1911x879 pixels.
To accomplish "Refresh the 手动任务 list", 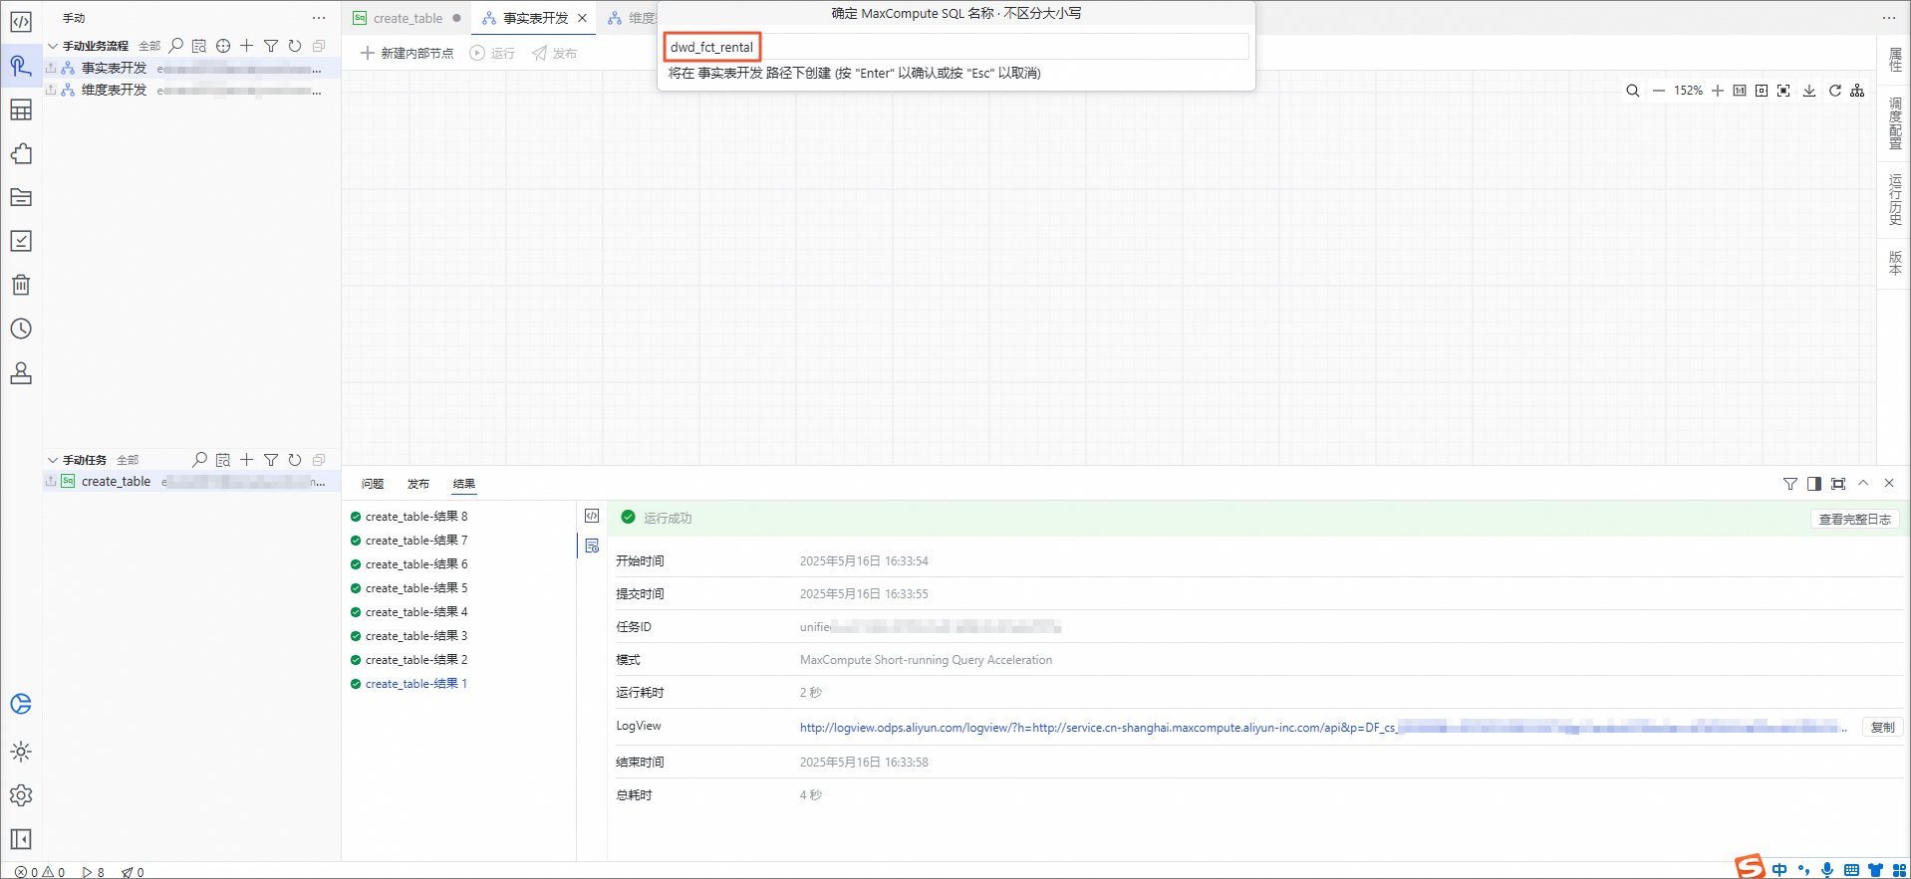I will 295,460.
